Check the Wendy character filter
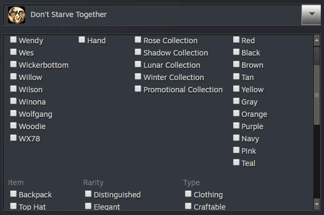The image size is (324, 215). [x=14, y=40]
